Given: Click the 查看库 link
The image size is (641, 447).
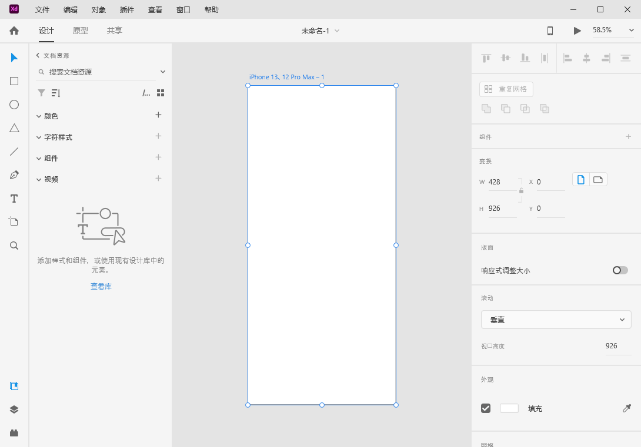Looking at the screenshot, I should [101, 286].
